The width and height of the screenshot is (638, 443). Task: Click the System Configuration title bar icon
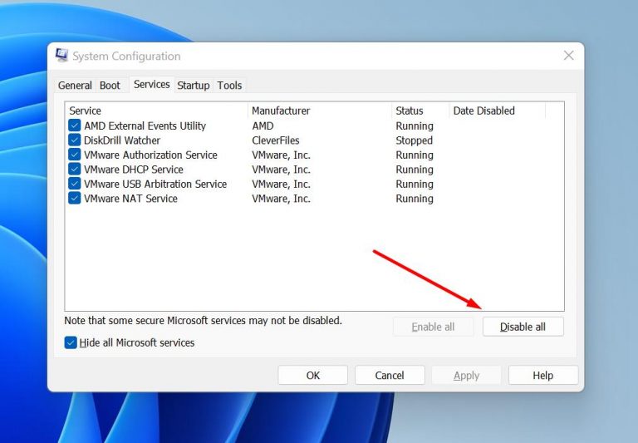pyautogui.click(x=62, y=56)
